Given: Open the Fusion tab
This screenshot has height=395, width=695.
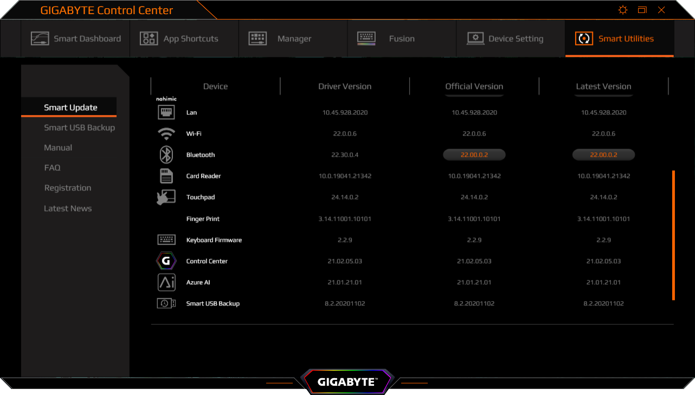Looking at the screenshot, I should tap(402, 39).
